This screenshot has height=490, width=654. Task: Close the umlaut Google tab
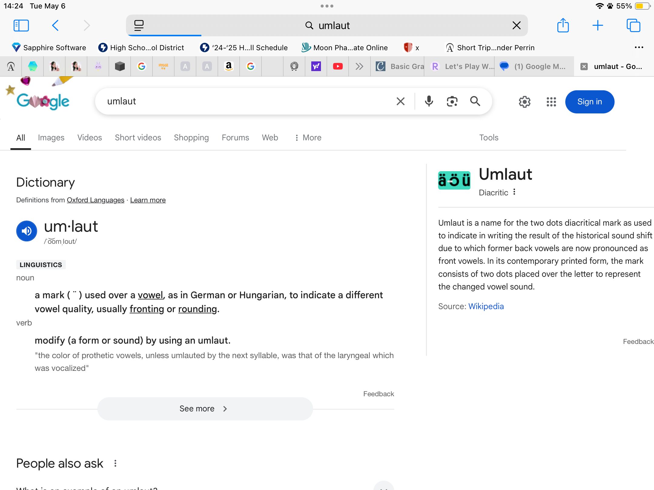tap(584, 67)
